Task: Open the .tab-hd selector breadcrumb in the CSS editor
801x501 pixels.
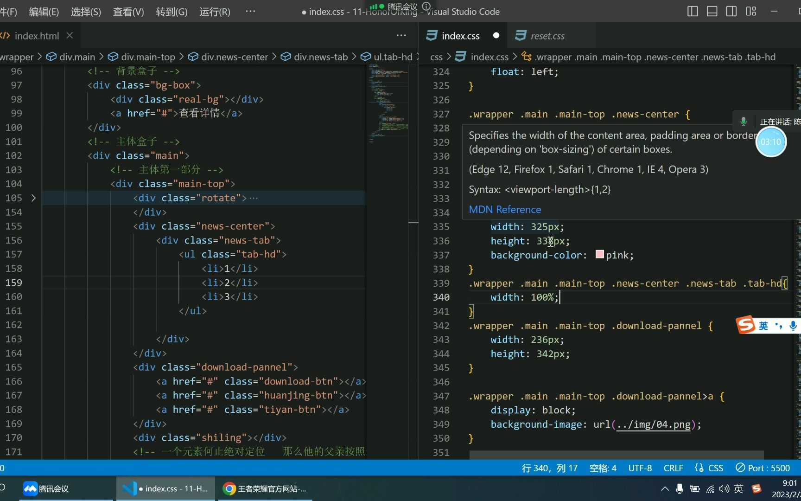Action: [648, 57]
